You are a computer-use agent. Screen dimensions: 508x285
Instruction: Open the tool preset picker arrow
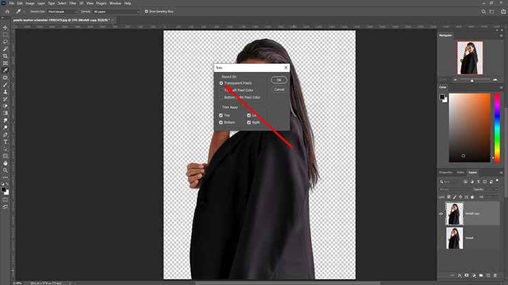[x=24, y=12]
